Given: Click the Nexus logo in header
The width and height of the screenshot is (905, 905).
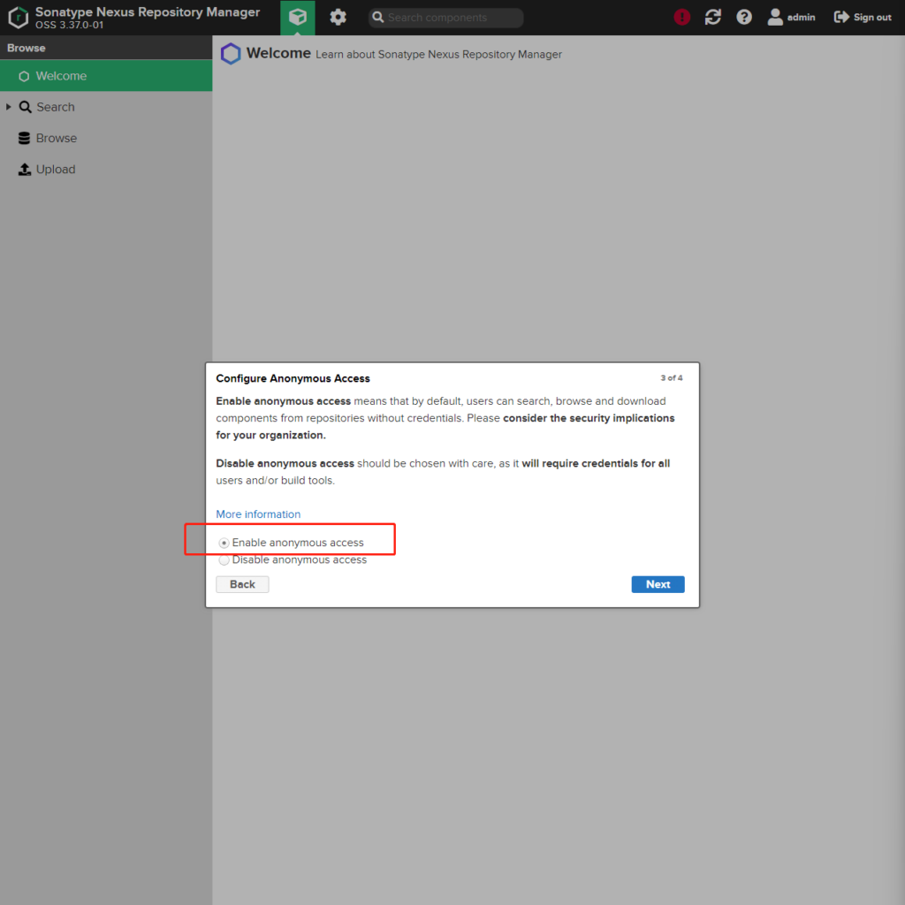Looking at the screenshot, I should coord(18,18).
